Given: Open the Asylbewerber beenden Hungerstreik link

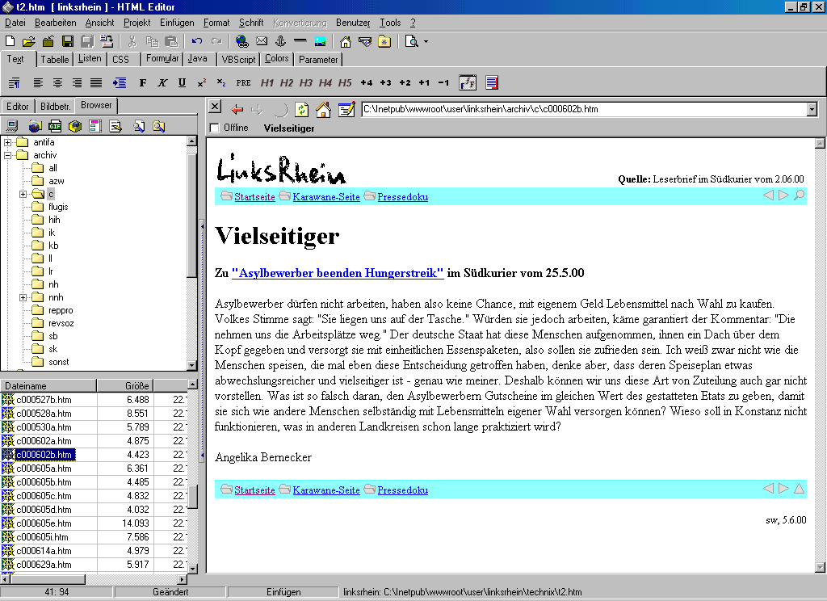Looking at the screenshot, I should (338, 273).
